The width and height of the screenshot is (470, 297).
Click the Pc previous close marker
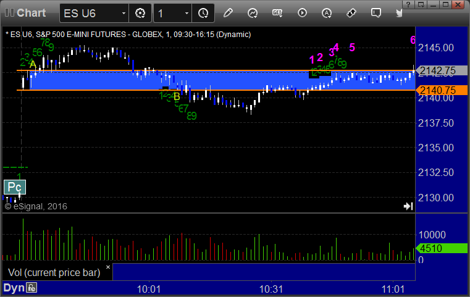coord(14,187)
